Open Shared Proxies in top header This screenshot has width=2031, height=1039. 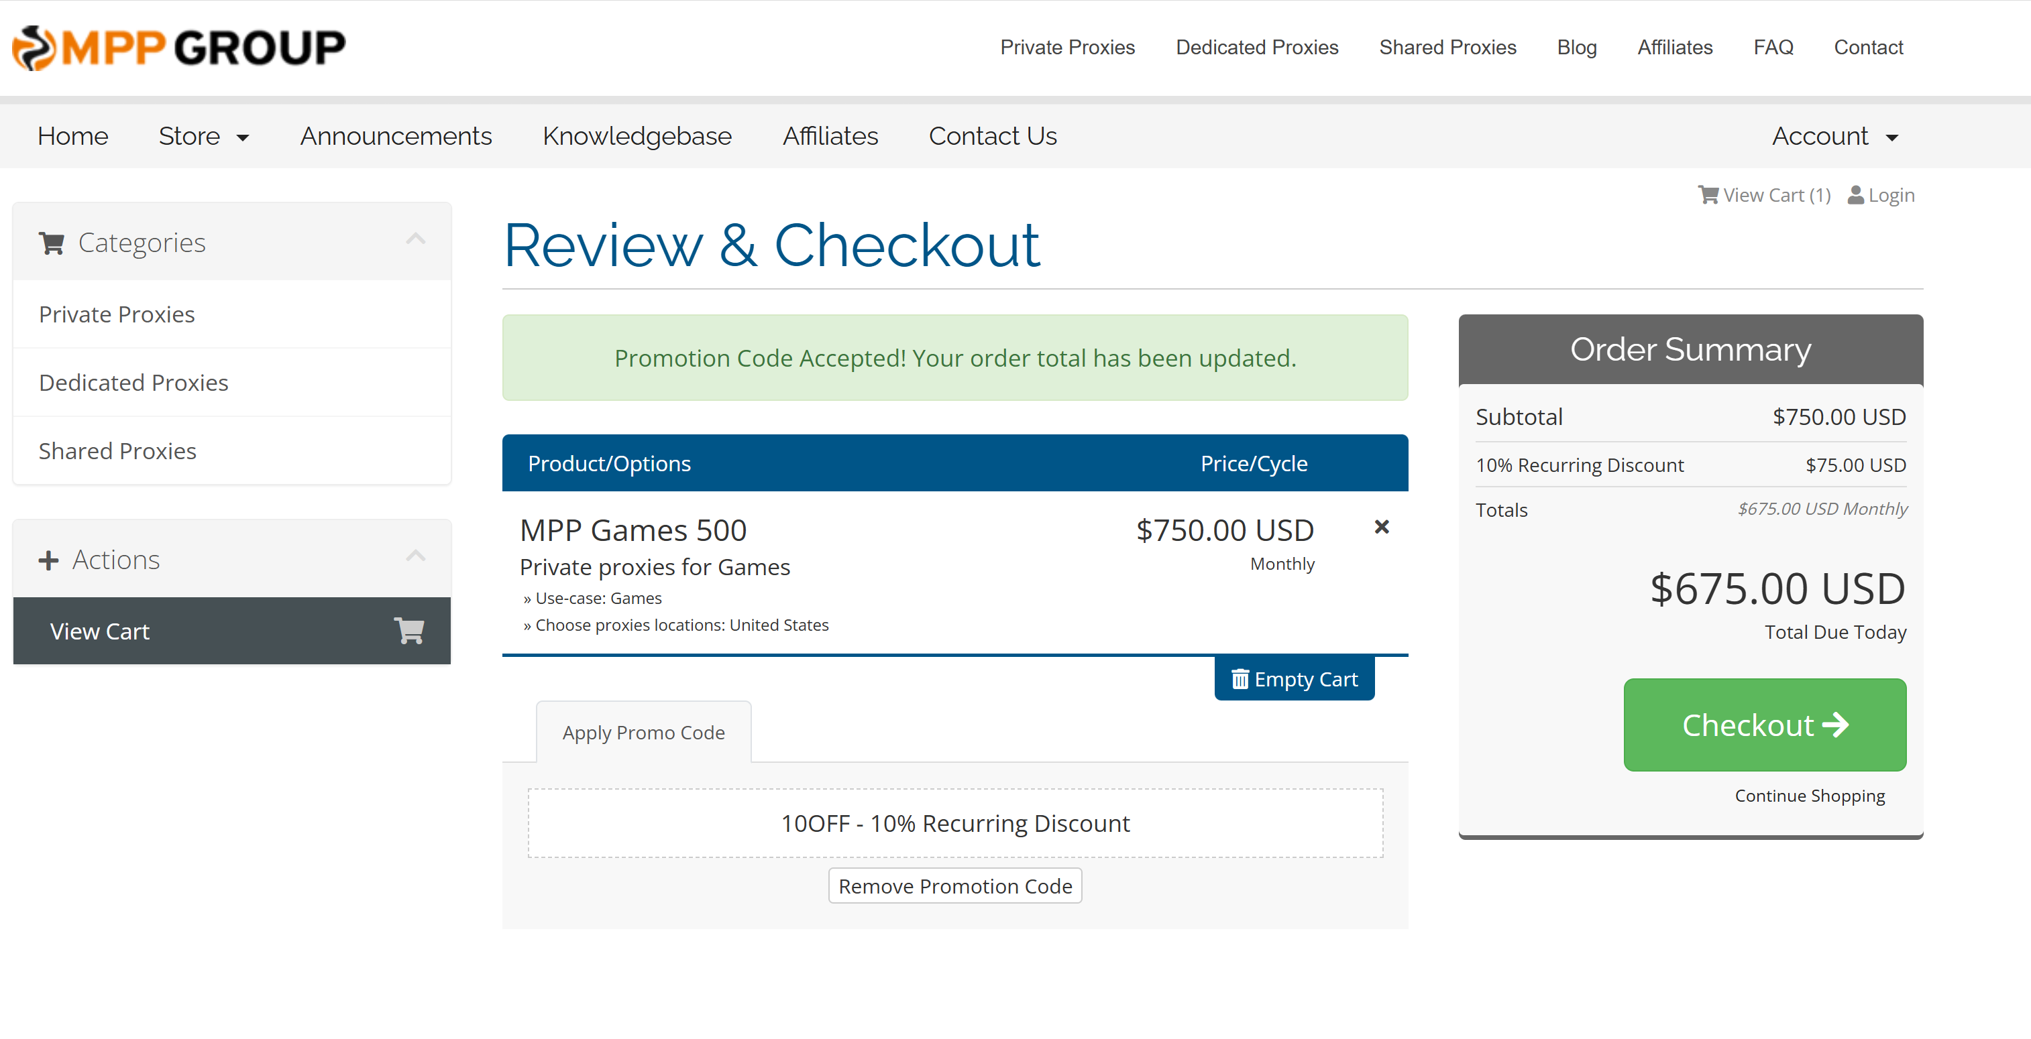click(x=1447, y=48)
